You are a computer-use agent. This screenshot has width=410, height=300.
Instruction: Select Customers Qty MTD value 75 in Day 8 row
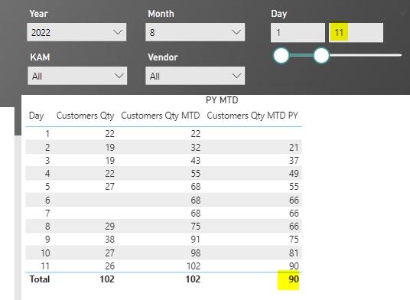[x=195, y=227]
